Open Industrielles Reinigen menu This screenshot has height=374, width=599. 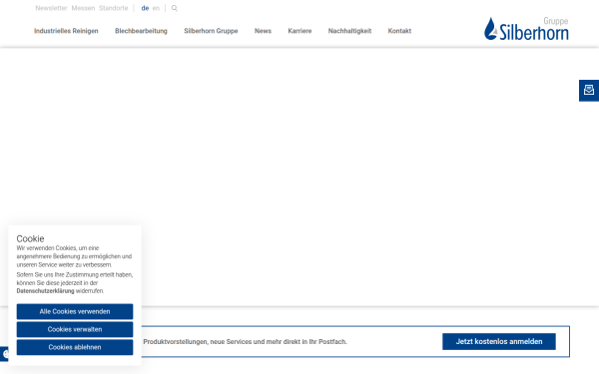66,31
